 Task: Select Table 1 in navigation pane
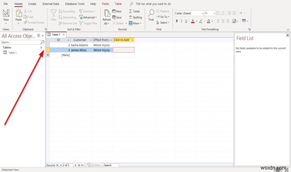pos(12,53)
